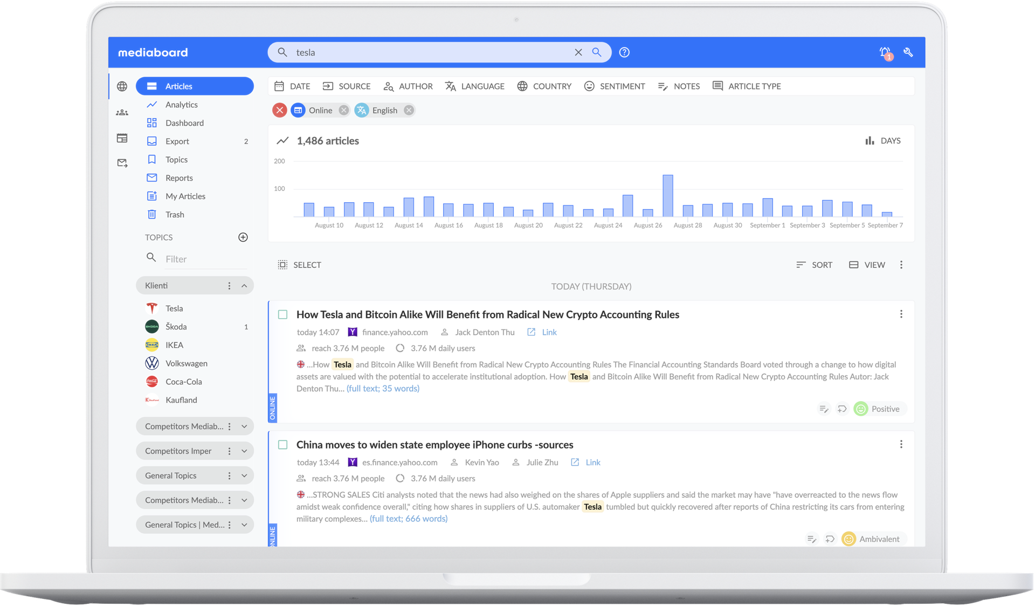This screenshot has height=606, width=1035.
Task: Open full text of the crypto article
Action: click(x=383, y=388)
